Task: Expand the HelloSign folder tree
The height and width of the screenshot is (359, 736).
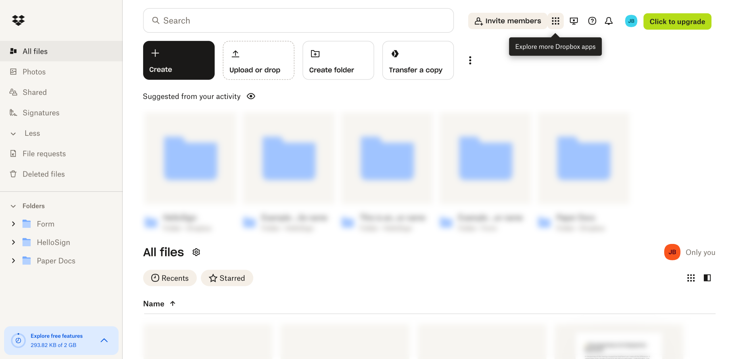Action: 13,242
